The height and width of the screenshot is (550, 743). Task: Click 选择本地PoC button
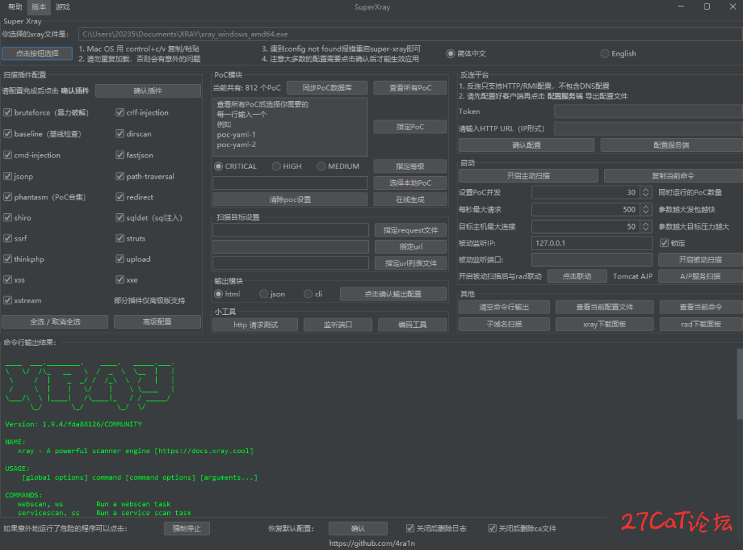click(410, 183)
